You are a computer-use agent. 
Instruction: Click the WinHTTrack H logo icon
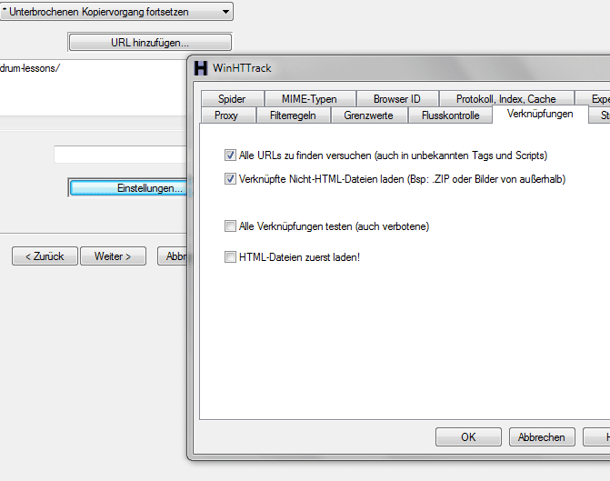(x=201, y=68)
